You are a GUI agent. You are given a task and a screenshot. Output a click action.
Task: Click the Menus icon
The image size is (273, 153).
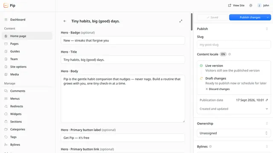pyautogui.click(x=6, y=99)
